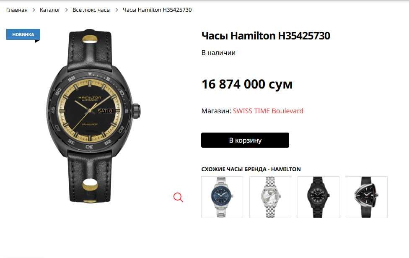Click the chevron after Главная
The image size is (409, 258).
tap(34, 10)
